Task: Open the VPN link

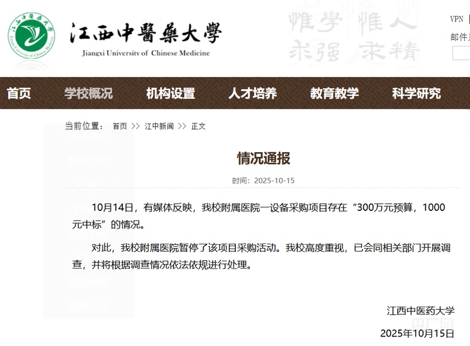Action: click(456, 19)
